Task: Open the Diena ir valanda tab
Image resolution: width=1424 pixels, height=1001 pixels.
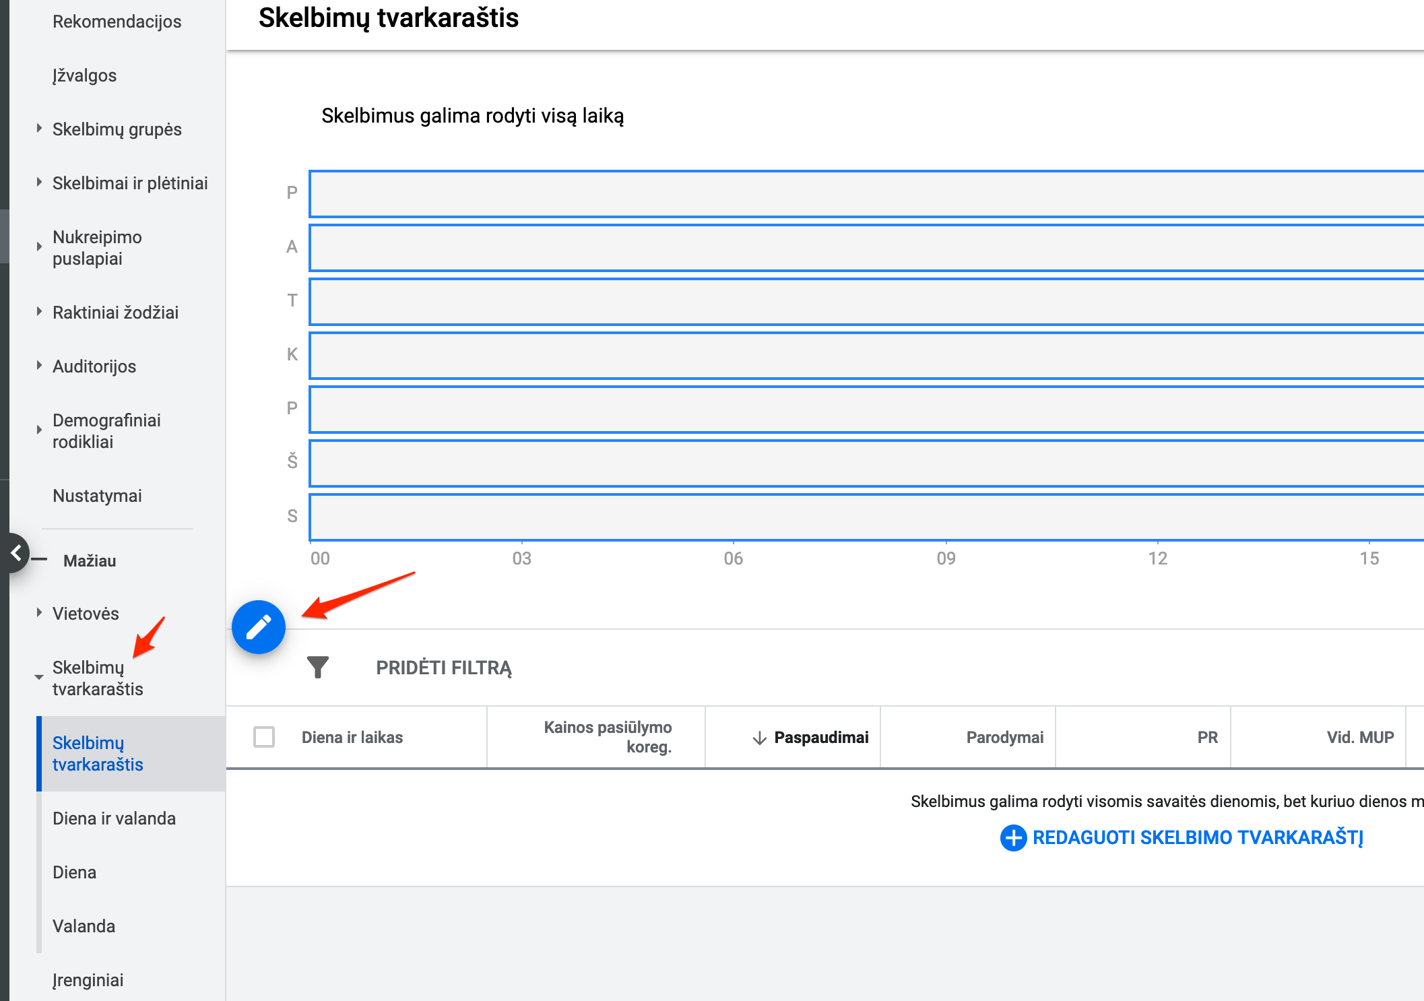Action: pyautogui.click(x=114, y=818)
